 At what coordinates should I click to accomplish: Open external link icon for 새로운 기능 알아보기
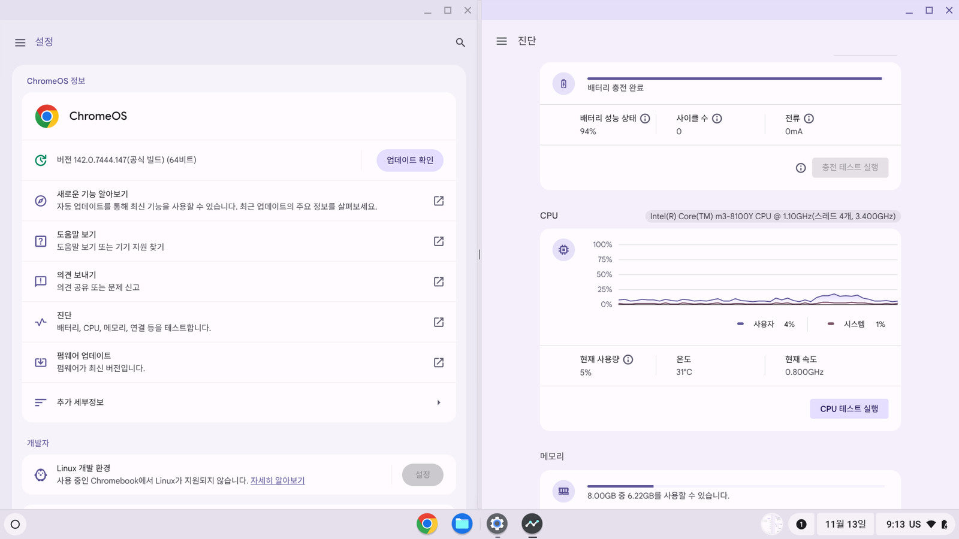[x=439, y=201]
